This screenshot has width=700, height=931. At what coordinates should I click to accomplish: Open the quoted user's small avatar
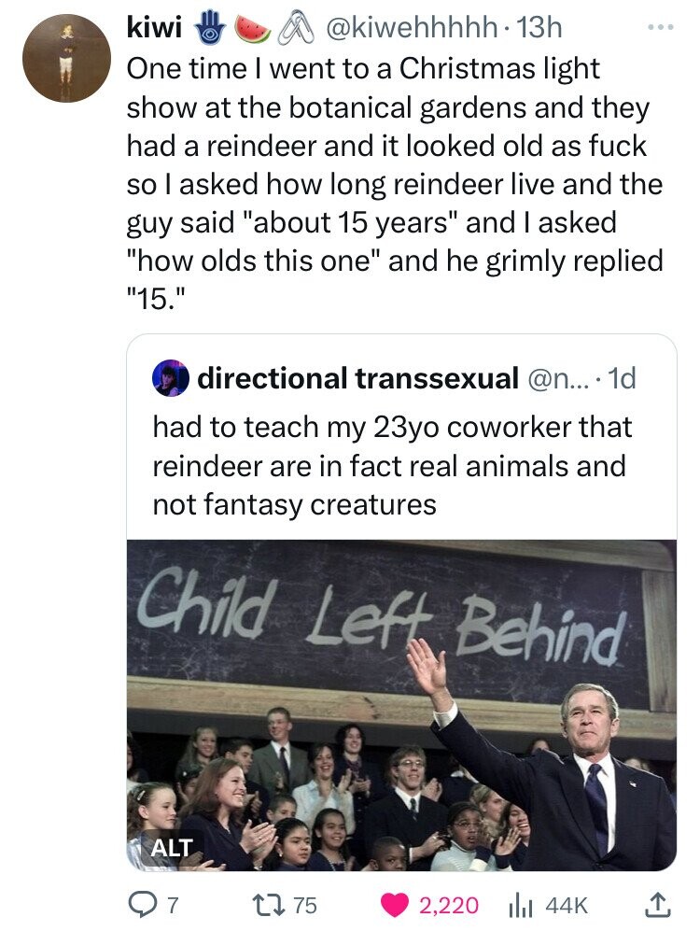point(171,379)
